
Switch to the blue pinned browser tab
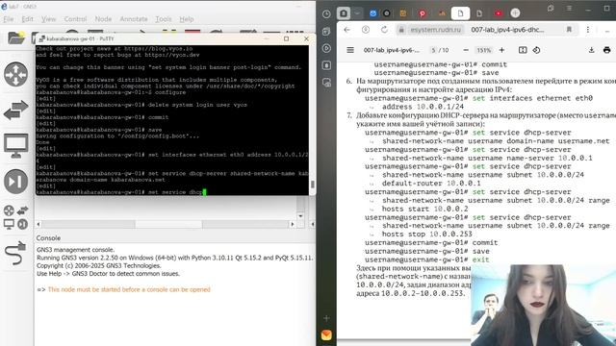click(372, 13)
